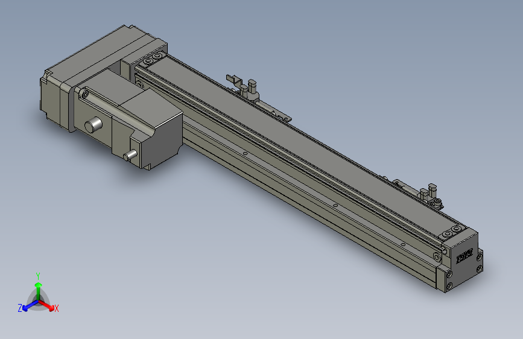The image size is (523, 339).
Task: Select the sensor bracket near the motor end
Action: (x=258, y=97)
